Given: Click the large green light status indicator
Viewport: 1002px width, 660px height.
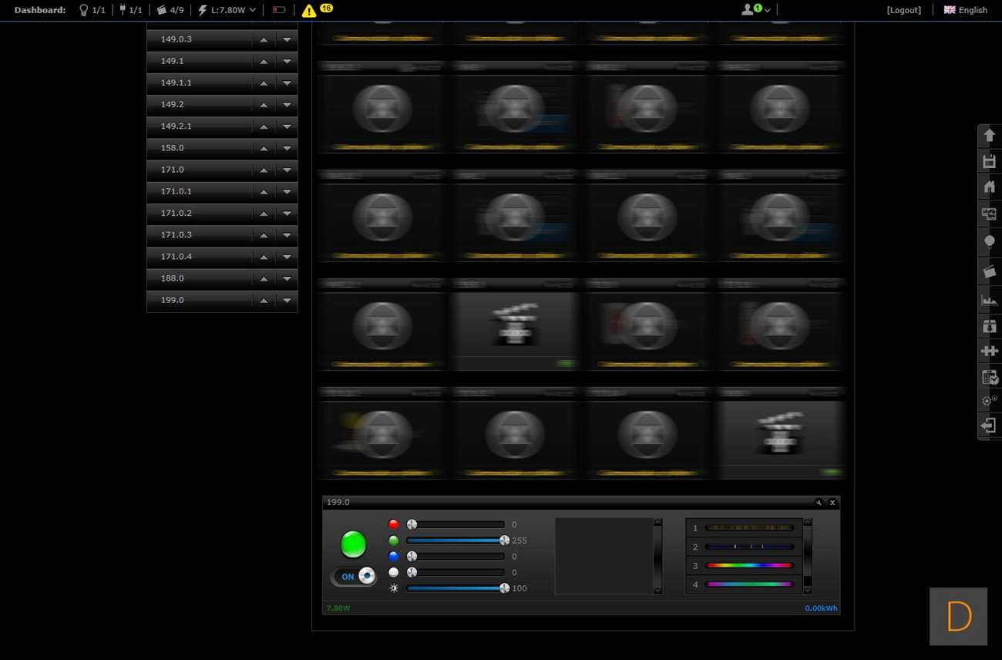Looking at the screenshot, I should pyautogui.click(x=354, y=544).
